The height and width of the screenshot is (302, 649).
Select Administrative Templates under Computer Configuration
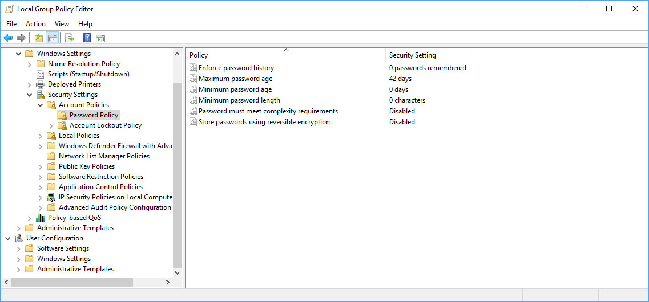[75, 228]
